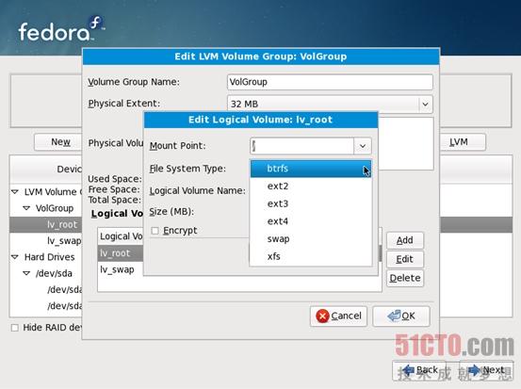Click the Add logical volume button

coord(405,240)
